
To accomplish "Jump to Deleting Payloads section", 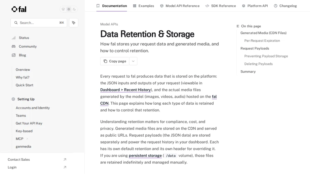I will point(259,64).
